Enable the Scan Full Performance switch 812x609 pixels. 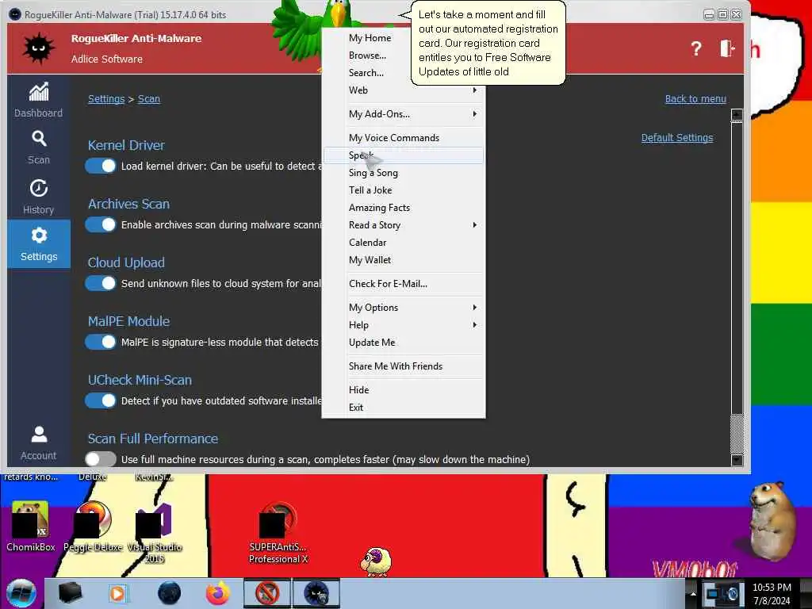click(x=101, y=459)
